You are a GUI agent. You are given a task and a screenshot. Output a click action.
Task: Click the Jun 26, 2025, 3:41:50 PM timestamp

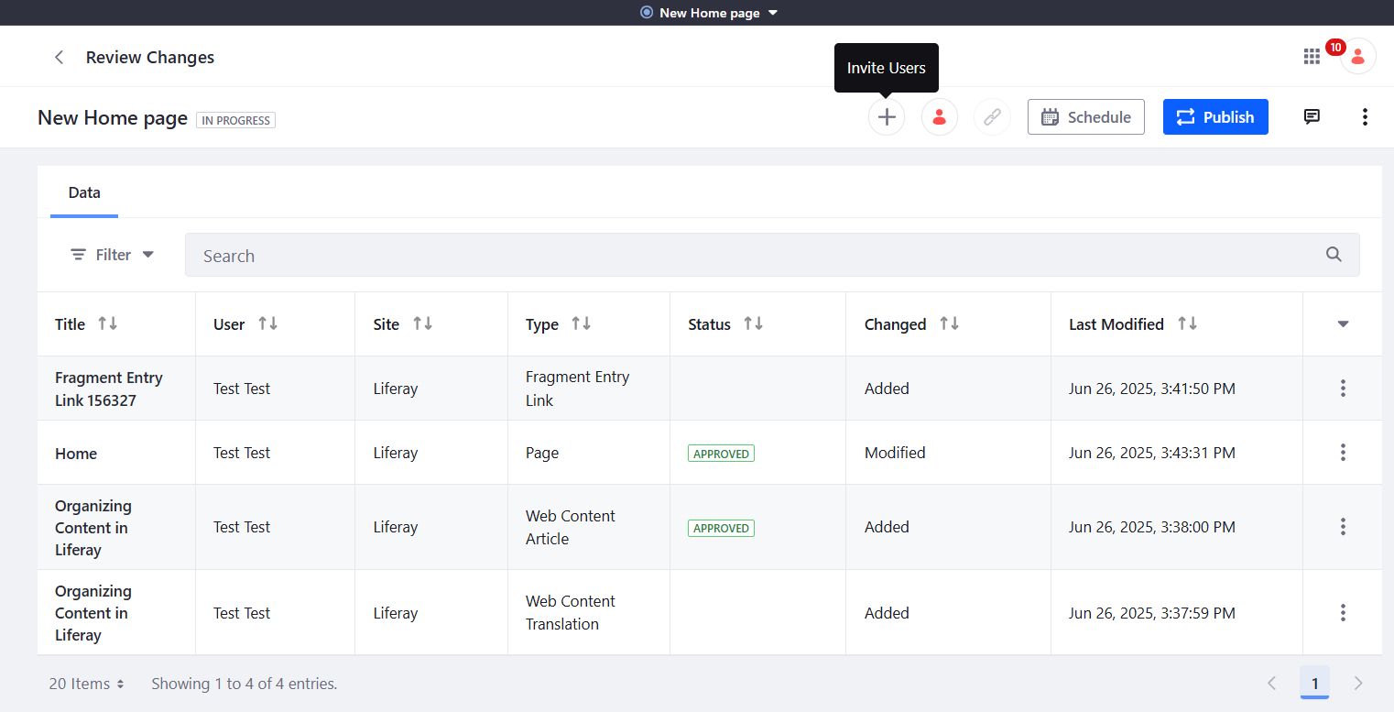[1152, 389]
